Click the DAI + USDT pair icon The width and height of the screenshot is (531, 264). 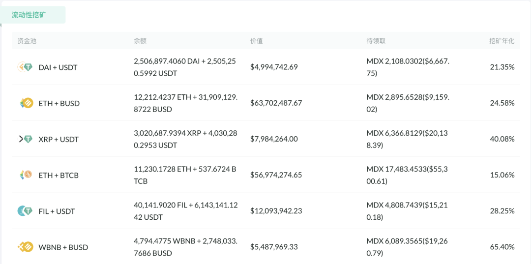pos(25,67)
